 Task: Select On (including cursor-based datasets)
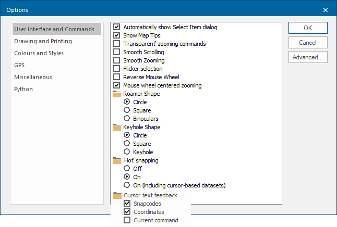point(127,185)
